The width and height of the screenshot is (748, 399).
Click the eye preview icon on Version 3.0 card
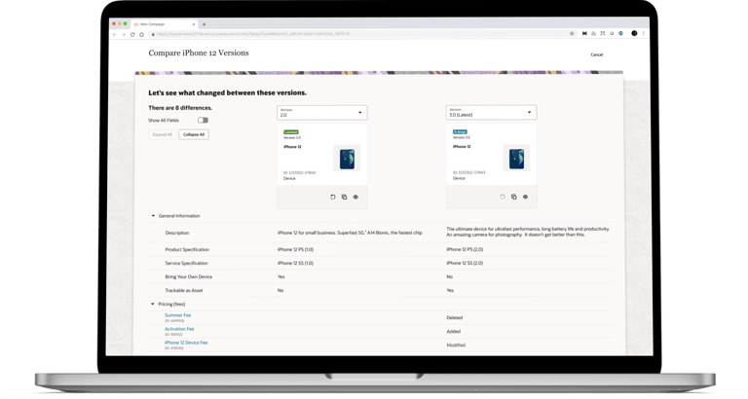coord(525,197)
